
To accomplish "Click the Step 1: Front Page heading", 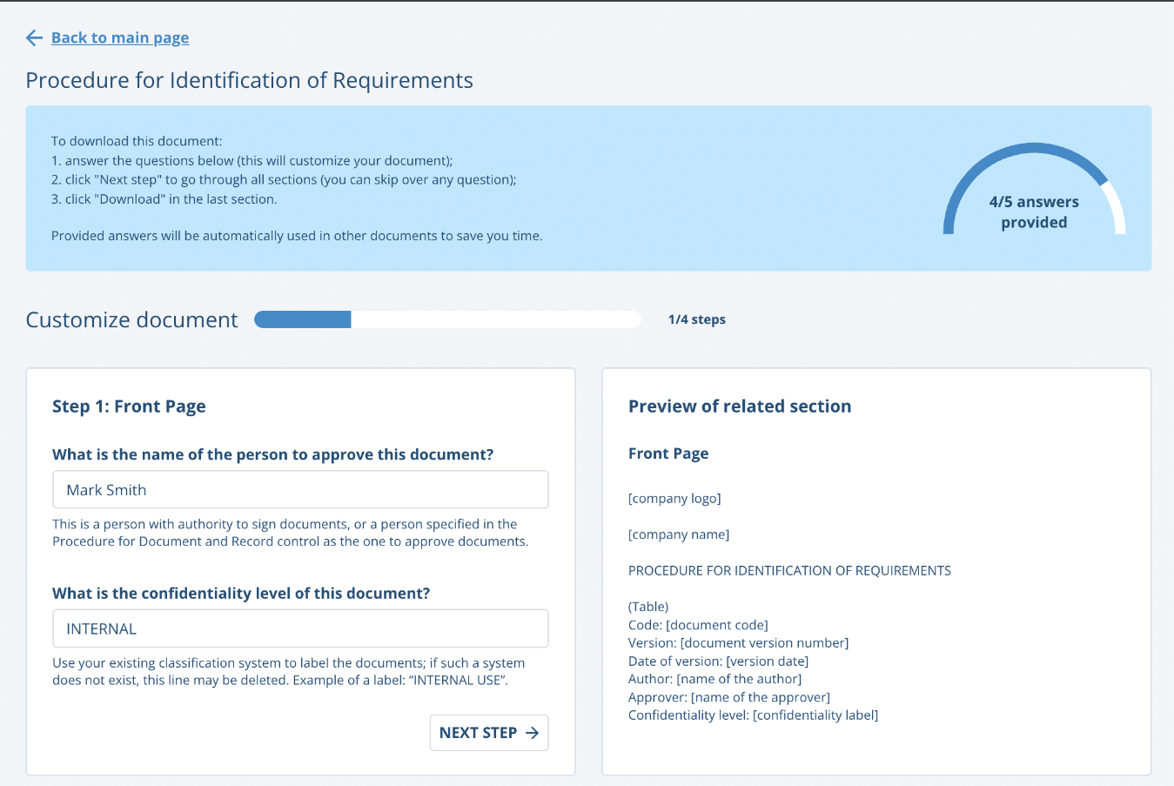I will click(129, 406).
